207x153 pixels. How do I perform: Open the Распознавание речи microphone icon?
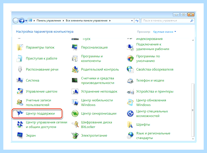[20, 69]
